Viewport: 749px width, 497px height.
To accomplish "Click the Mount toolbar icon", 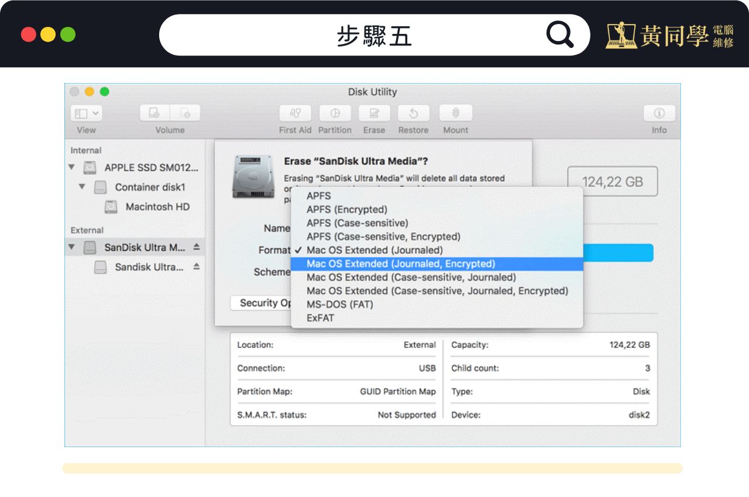I will pos(455,113).
